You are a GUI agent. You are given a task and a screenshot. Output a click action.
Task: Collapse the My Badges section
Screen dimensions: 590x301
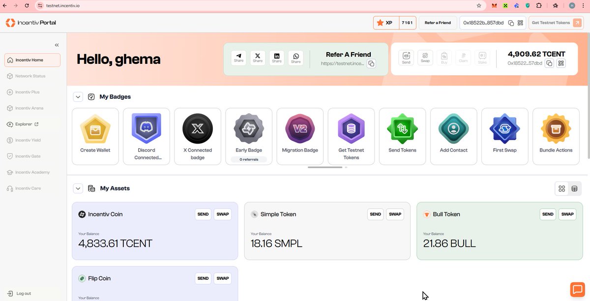(78, 97)
